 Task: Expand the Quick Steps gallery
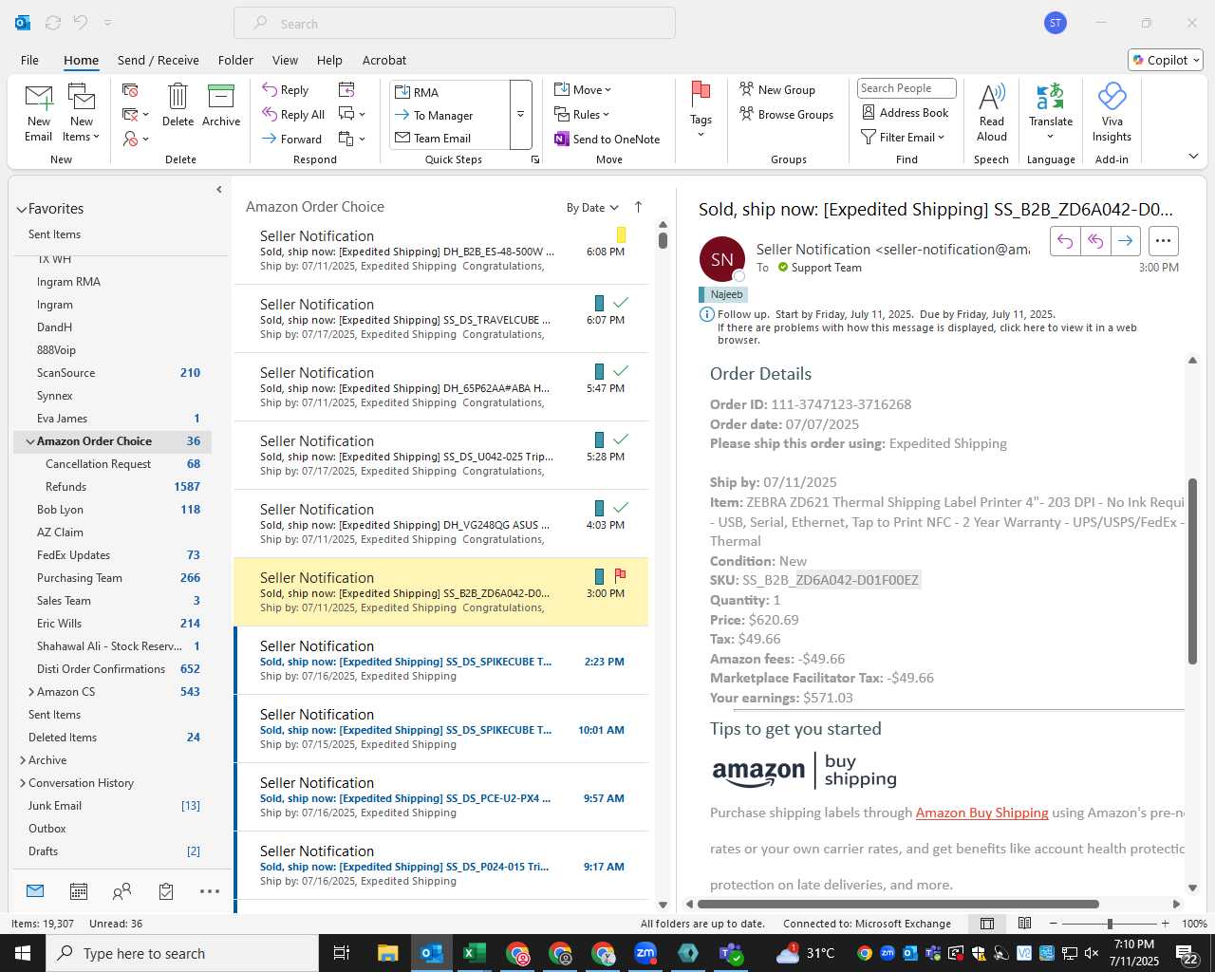pos(520,114)
